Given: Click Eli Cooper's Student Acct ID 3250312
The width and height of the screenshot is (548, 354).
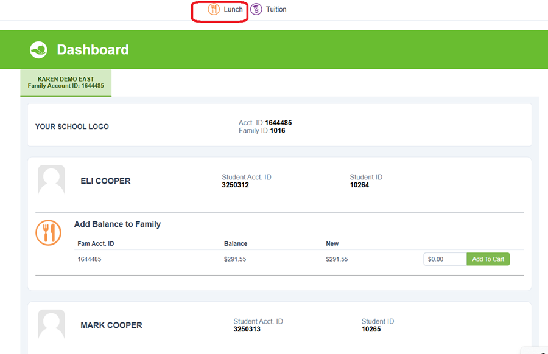Looking at the screenshot, I should pyautogui.click(x=235, y=185).
